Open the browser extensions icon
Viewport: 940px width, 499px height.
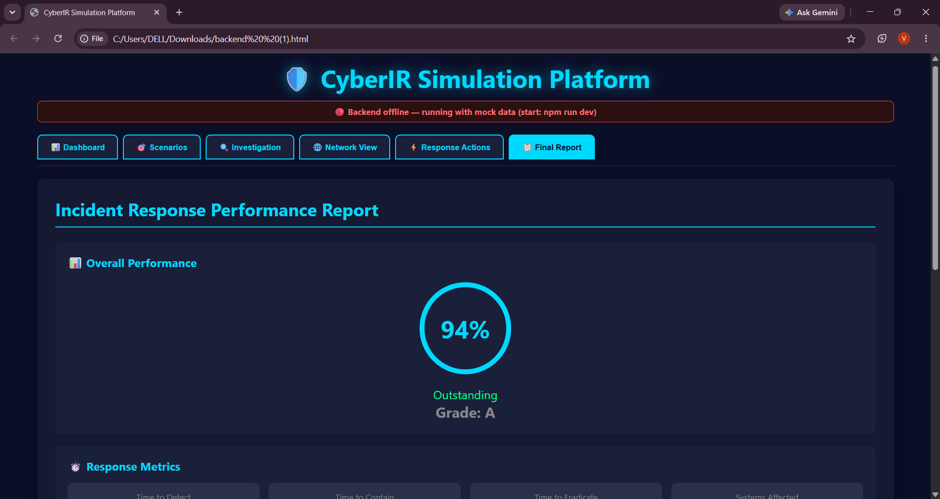[882, 39]
